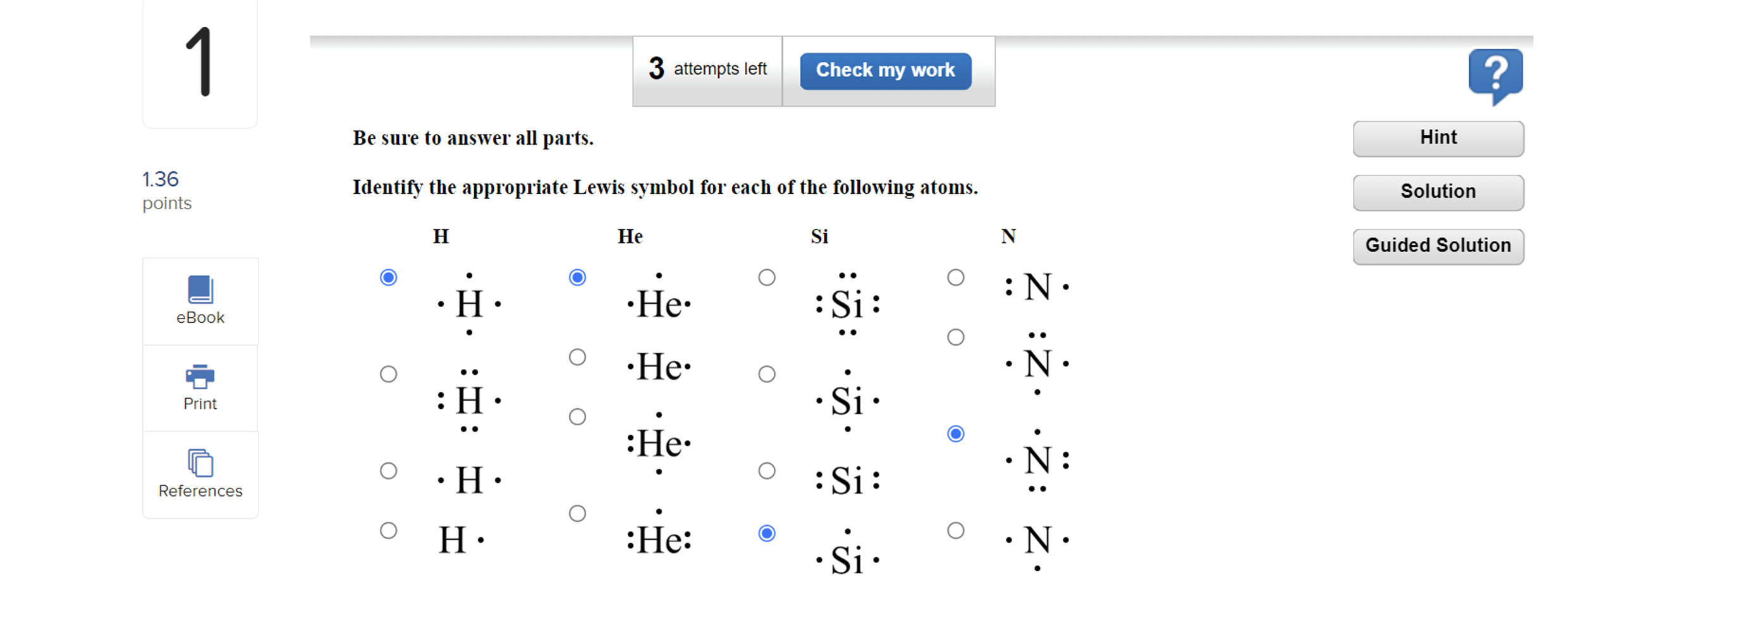
Task: Select the He option with four dot pairs
Action: tap(577, 514)
